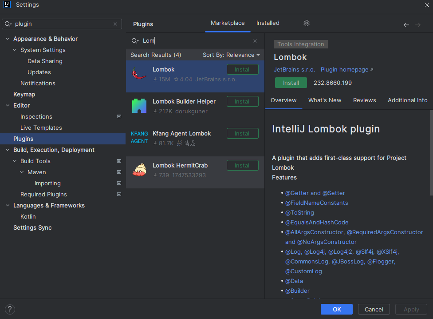Switch to the Installed tab
The width and height of the screenshot is (433, 319).
[268, 23]
